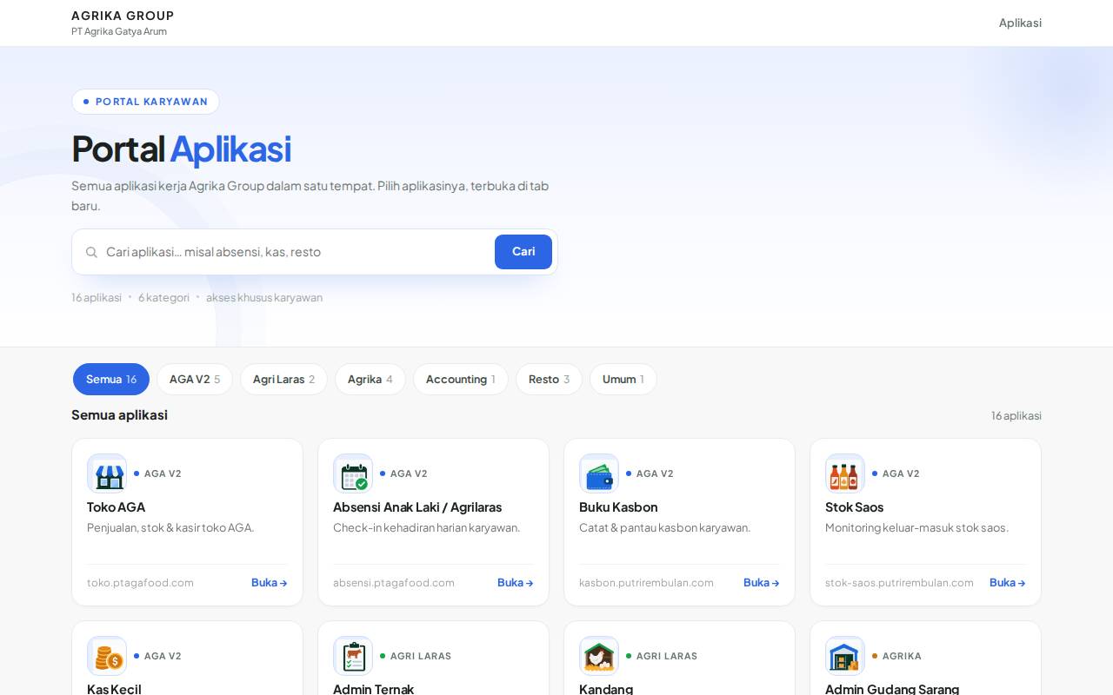Click the Absensi Anak Laki / Agrilaras title
The image size is (1113, 695).
pyautogui.click(x=417, y=507)
